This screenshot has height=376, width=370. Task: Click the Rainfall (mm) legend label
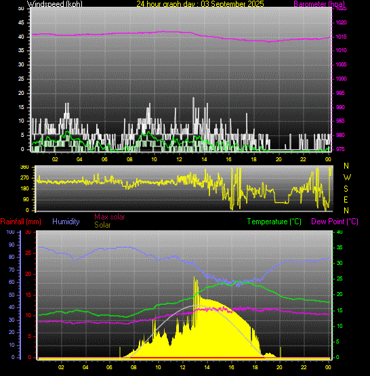pyautogui.click(x=20, y=222)
